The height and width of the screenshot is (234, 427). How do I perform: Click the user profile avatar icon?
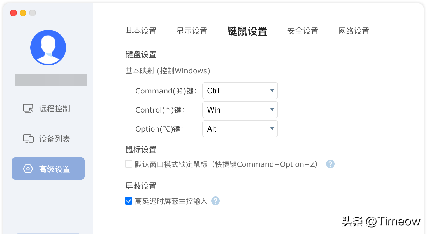pos(48,48)
